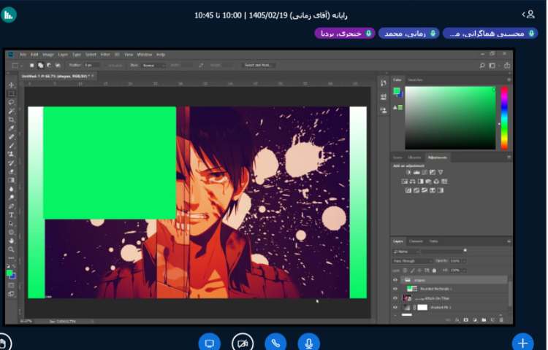The width and height of the screenshot is (548, 350).
Task: Collapse the shapes group layer arrow
Action: pos(402,280)
